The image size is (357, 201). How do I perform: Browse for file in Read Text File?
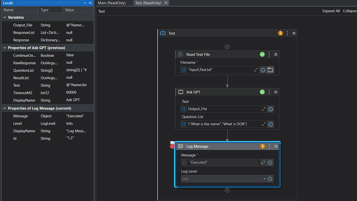click(x=270, y=70)
